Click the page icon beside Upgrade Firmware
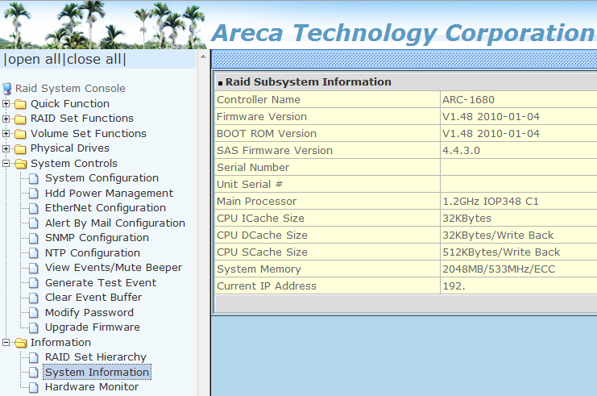This screenshot has width=597, height=396. point(35,327)
